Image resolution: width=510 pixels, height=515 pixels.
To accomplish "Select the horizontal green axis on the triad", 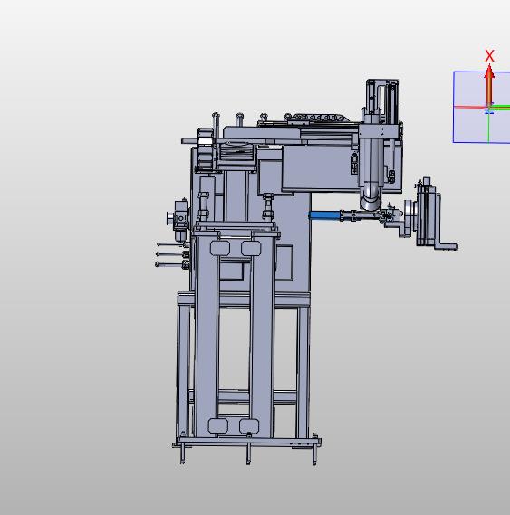I will 500,107.
